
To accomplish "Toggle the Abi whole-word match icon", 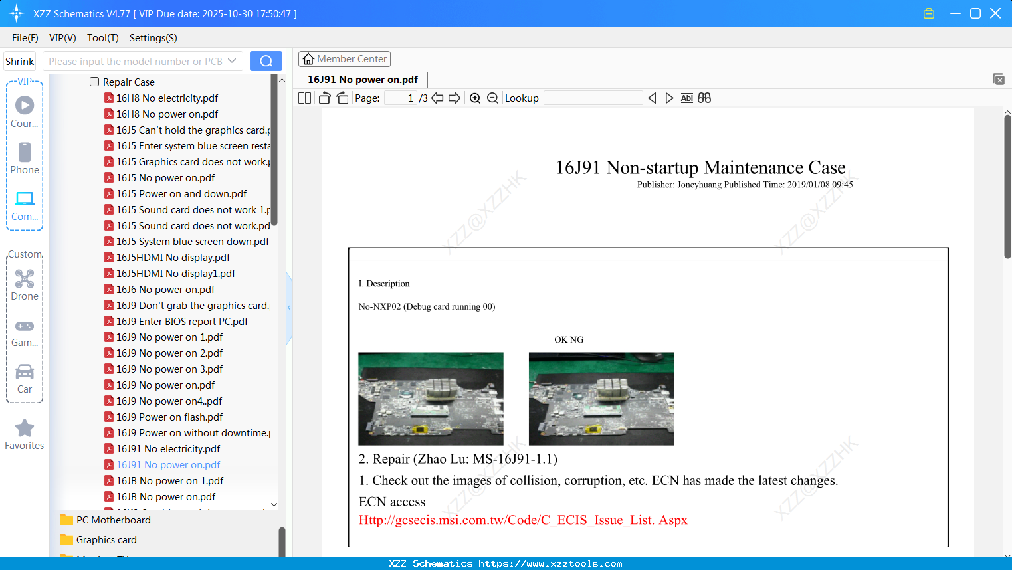I will point(687,98).
